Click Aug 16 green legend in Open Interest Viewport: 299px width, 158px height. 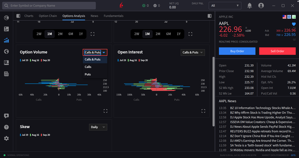132,60
